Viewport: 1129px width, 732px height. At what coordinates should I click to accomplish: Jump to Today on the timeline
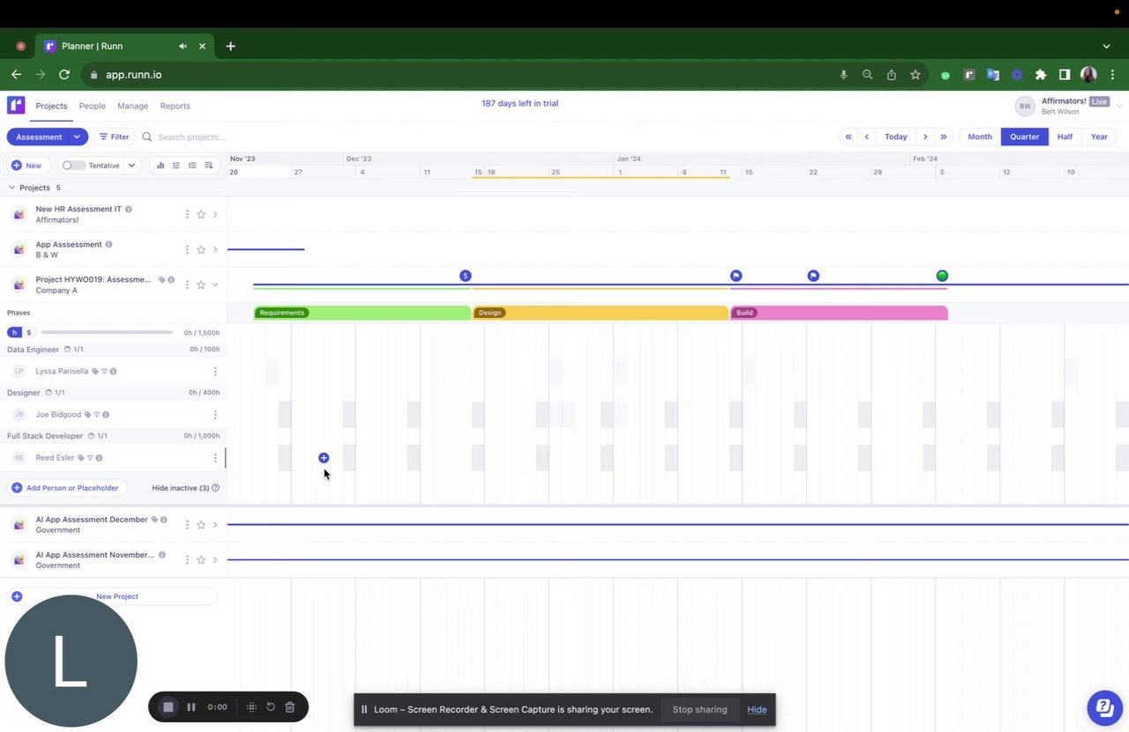click(896, 137)
